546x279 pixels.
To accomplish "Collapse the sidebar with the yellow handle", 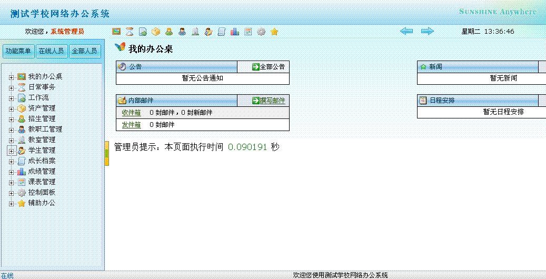I will coord(107,154).
